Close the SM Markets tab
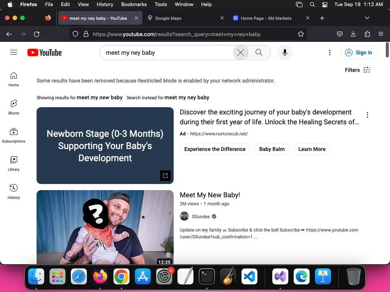Screen dimensions: 390x292 308,18
